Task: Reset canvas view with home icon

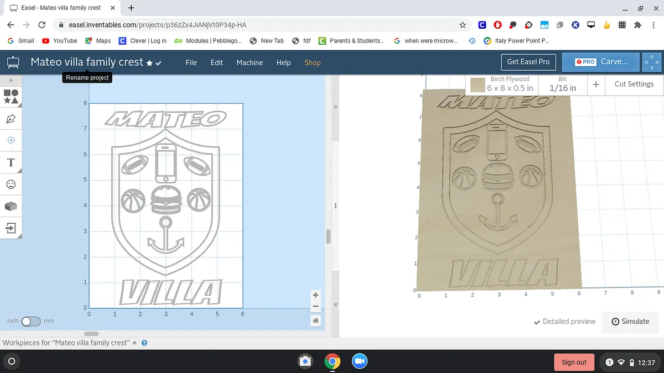Action: point(315,321)
